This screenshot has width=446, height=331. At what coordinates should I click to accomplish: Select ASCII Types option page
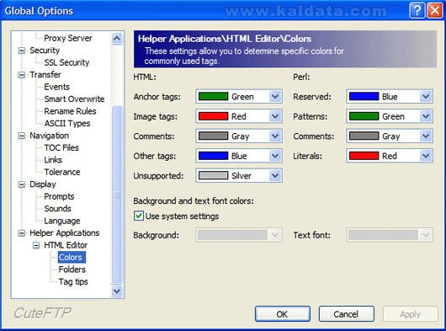click(x=67, y=124)
